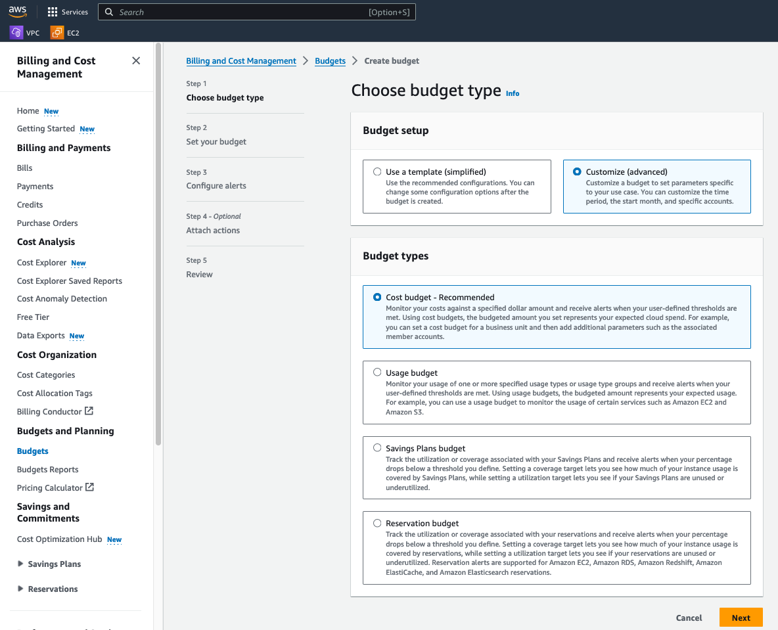This screenshot has height=630, width=778.
Task: Click the Cancel button
Action: [689, 618]
